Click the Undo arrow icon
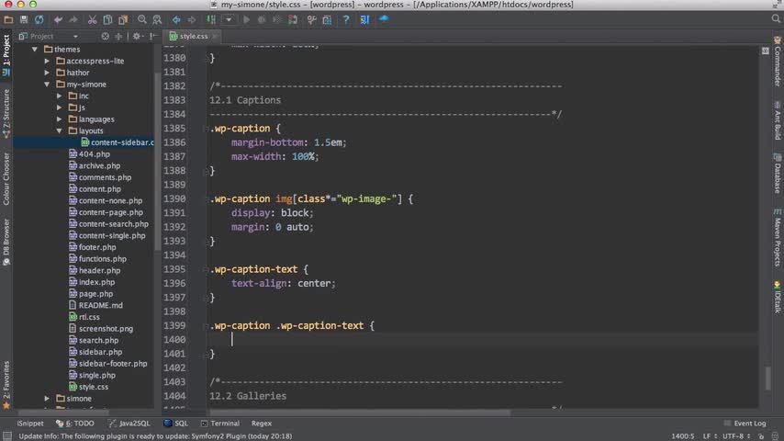 (x=58, y=19)
